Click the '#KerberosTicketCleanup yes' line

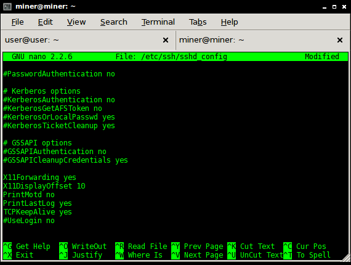pyautogui.click(x=59, y=126)
